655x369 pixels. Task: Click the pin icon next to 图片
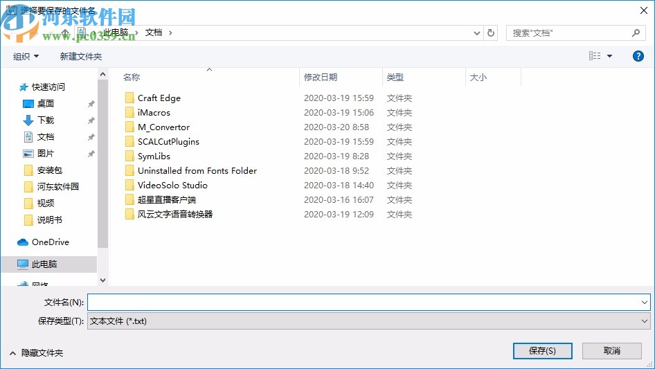[91, 154]
